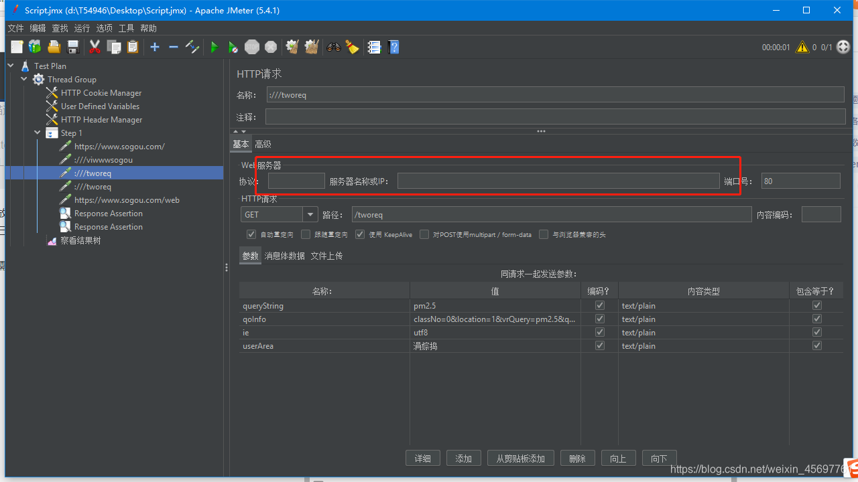The height and width of the screenshot is (482, 858).
Task: Select the HTTP Cookie Manager node
Action: click(101, 93)
